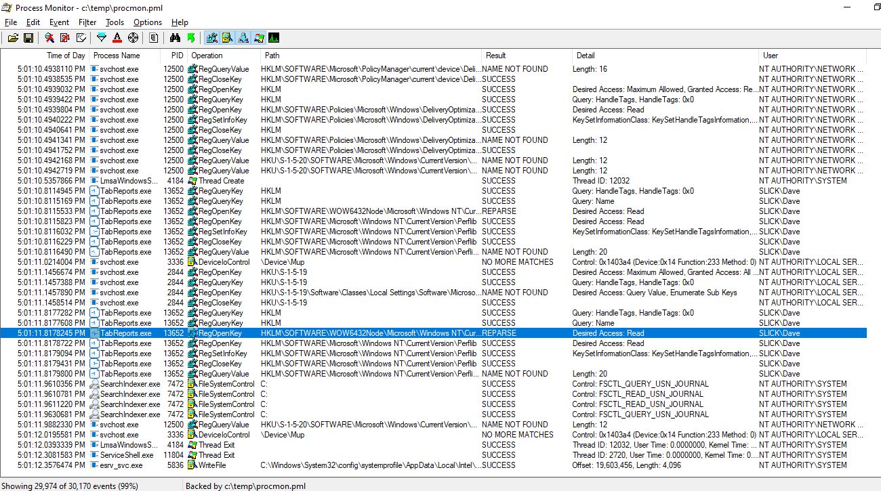Toggle Show Profiling Events graph icon

[274, 38]
